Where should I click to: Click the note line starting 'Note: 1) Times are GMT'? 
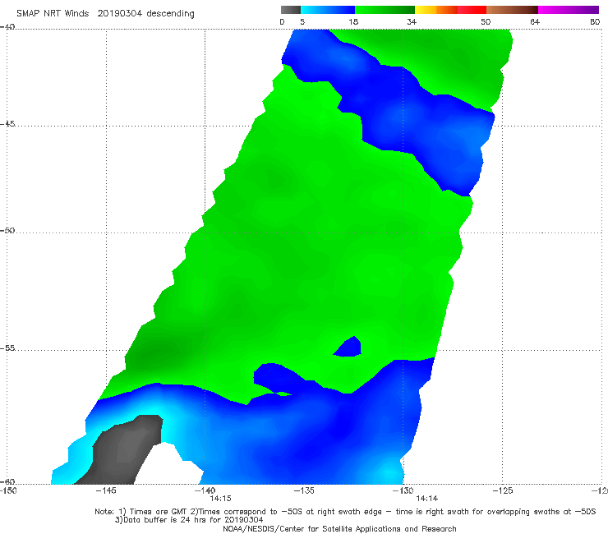345,512
